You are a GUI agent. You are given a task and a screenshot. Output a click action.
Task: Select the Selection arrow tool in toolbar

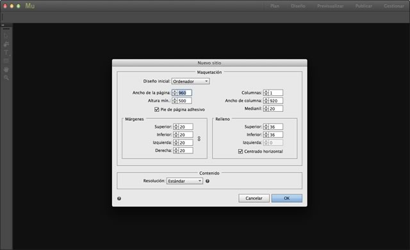pyautogui.click(x=6, y=36)
